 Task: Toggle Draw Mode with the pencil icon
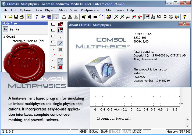click(147, 17)
